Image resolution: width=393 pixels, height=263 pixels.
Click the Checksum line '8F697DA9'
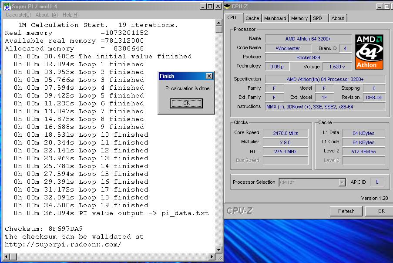coord(44,229)
